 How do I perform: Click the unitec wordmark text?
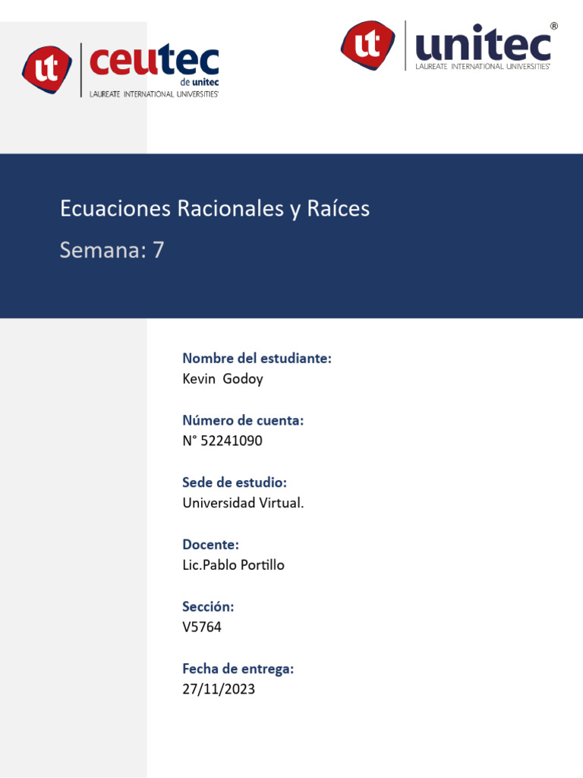pos(483,43)
